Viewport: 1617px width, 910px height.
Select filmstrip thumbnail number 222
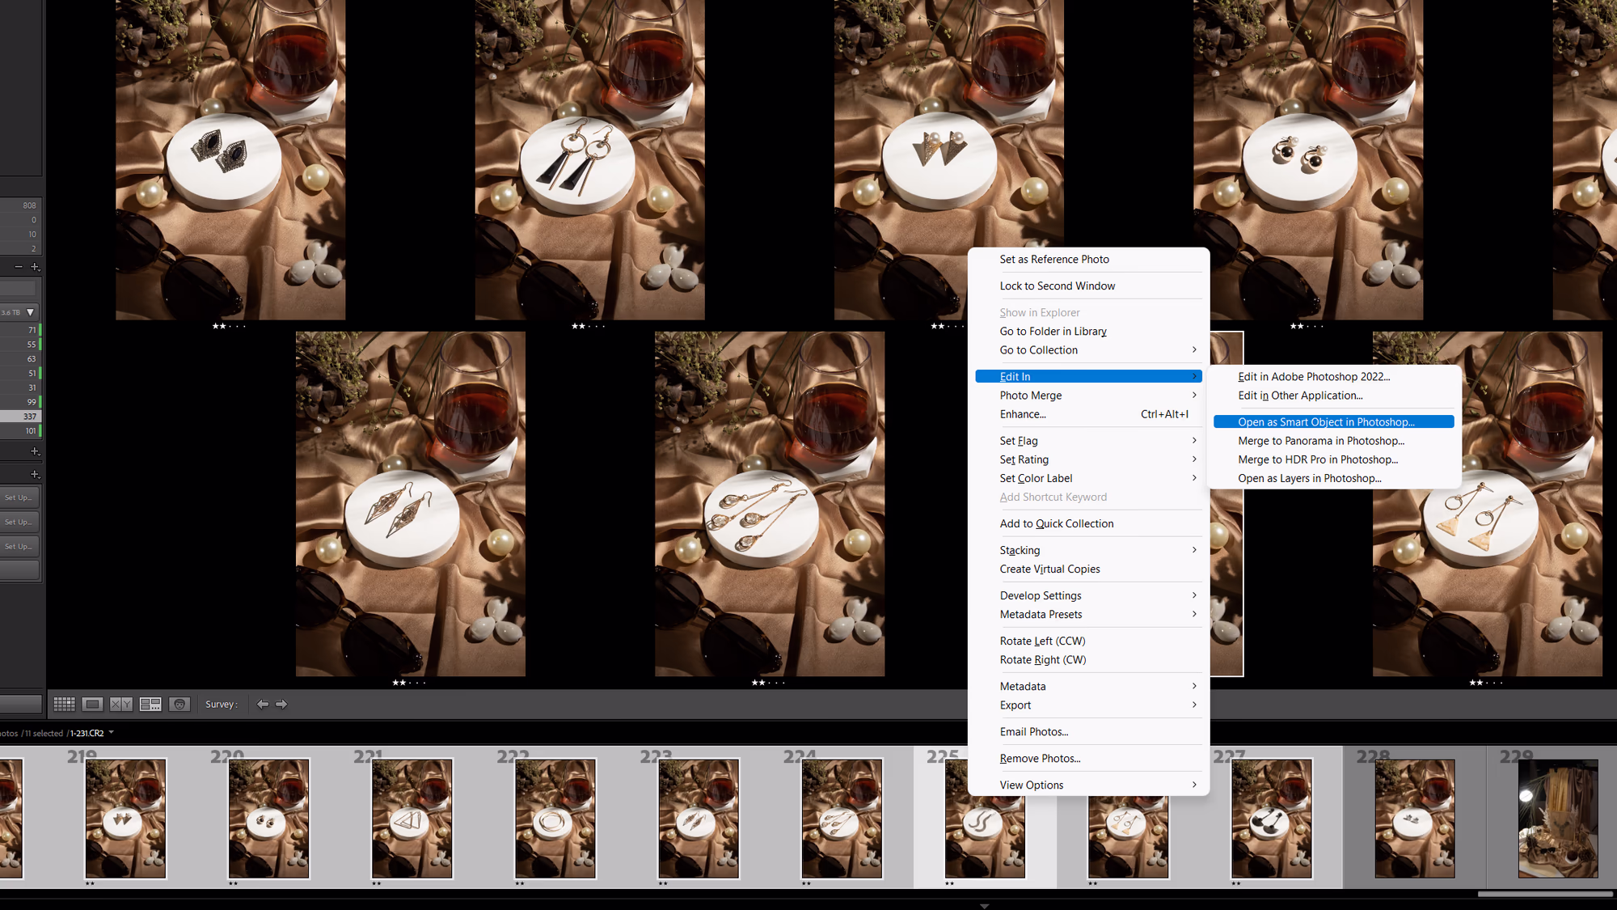point(555,819)
